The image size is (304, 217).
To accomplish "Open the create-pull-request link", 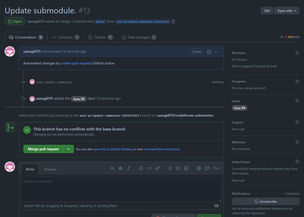I will click(76, 63).
